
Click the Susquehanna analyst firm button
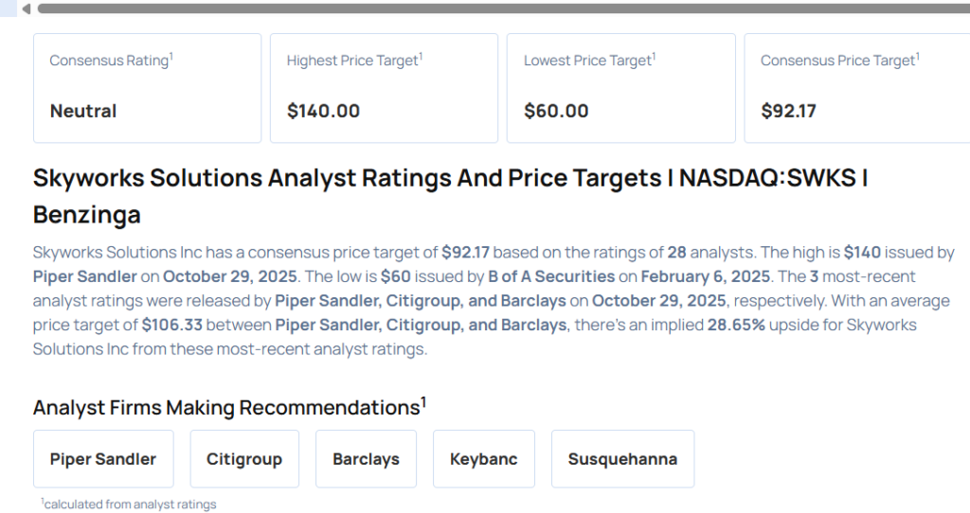(622, 459)
